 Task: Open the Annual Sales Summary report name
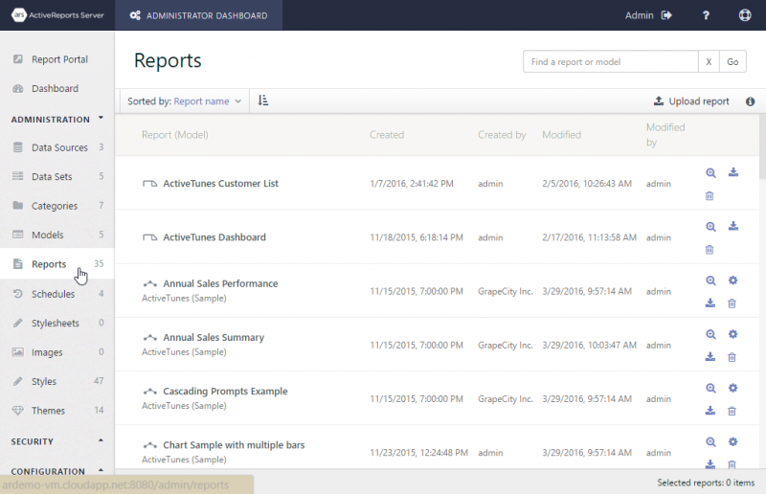(214, 337)
